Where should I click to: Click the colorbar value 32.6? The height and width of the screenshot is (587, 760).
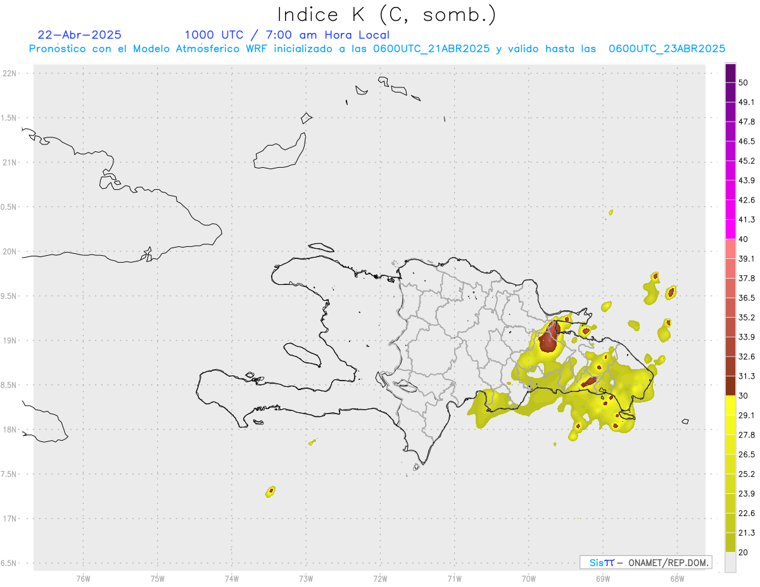(x=747, y=357)
